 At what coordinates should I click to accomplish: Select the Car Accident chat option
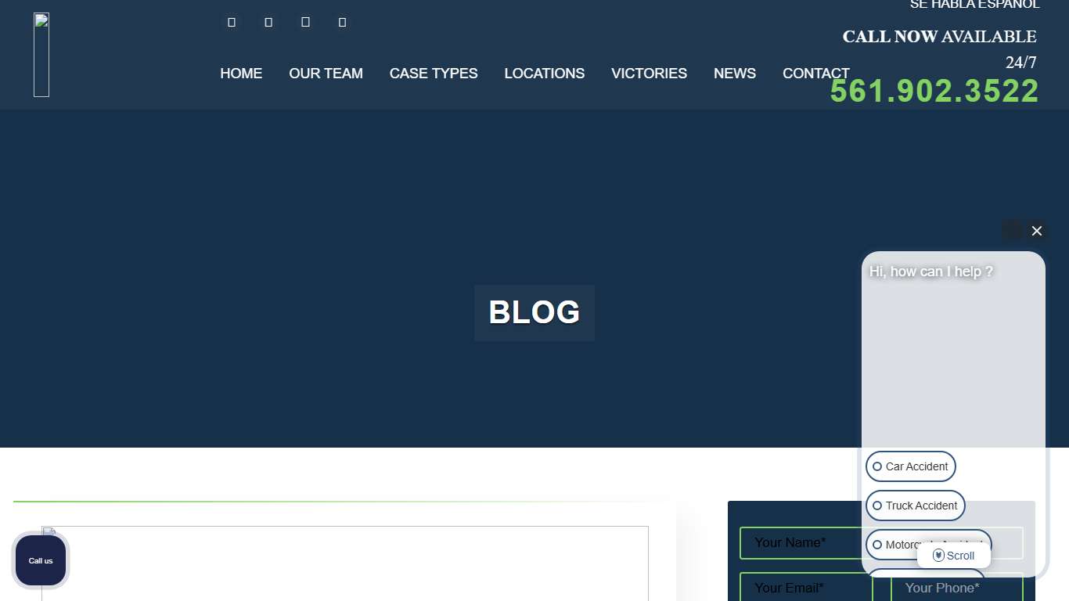pyautogui.click(x=910, y=466)
